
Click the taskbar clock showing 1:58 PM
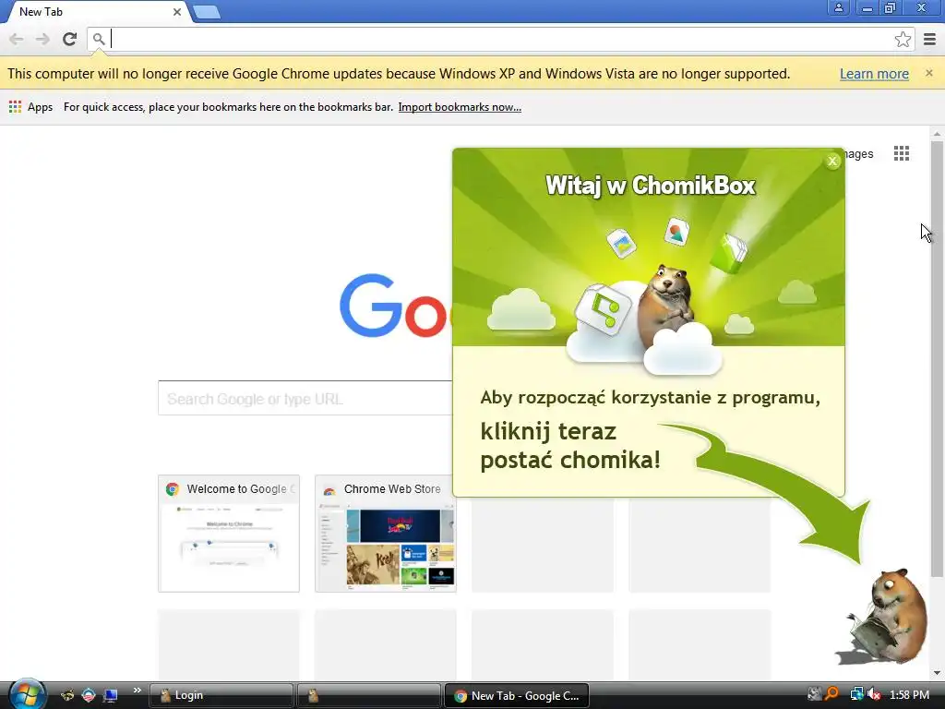(909, 695)
